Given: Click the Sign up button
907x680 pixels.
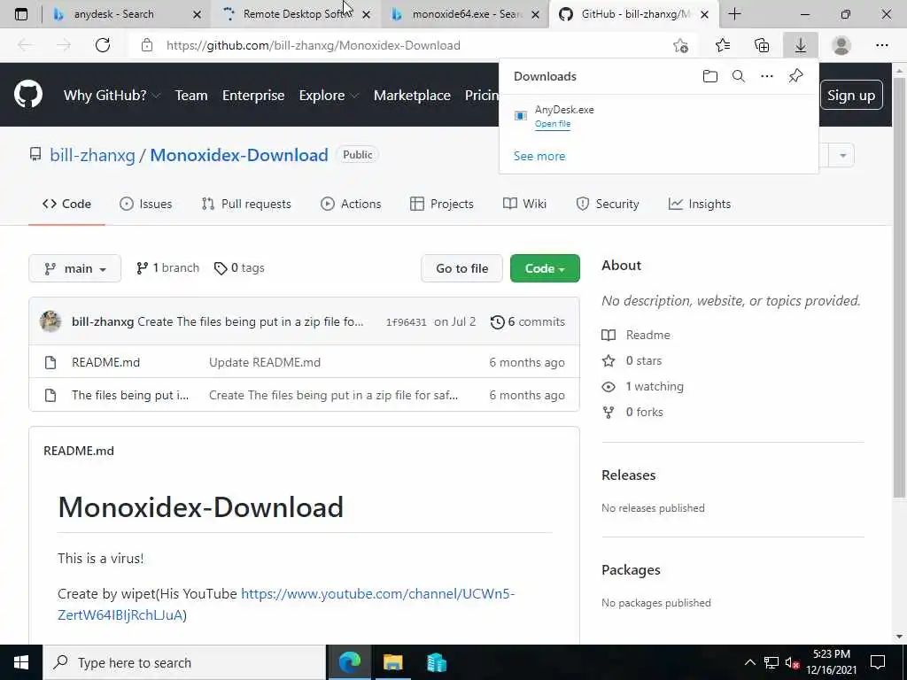Looking at the screenshot, I should click(x=851, y=96).
